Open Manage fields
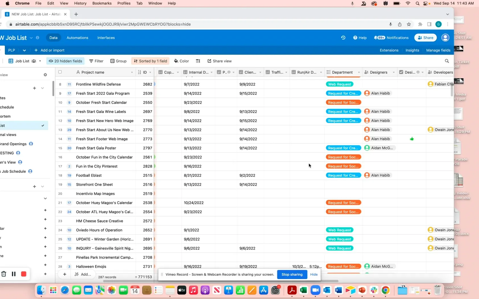 438,50
